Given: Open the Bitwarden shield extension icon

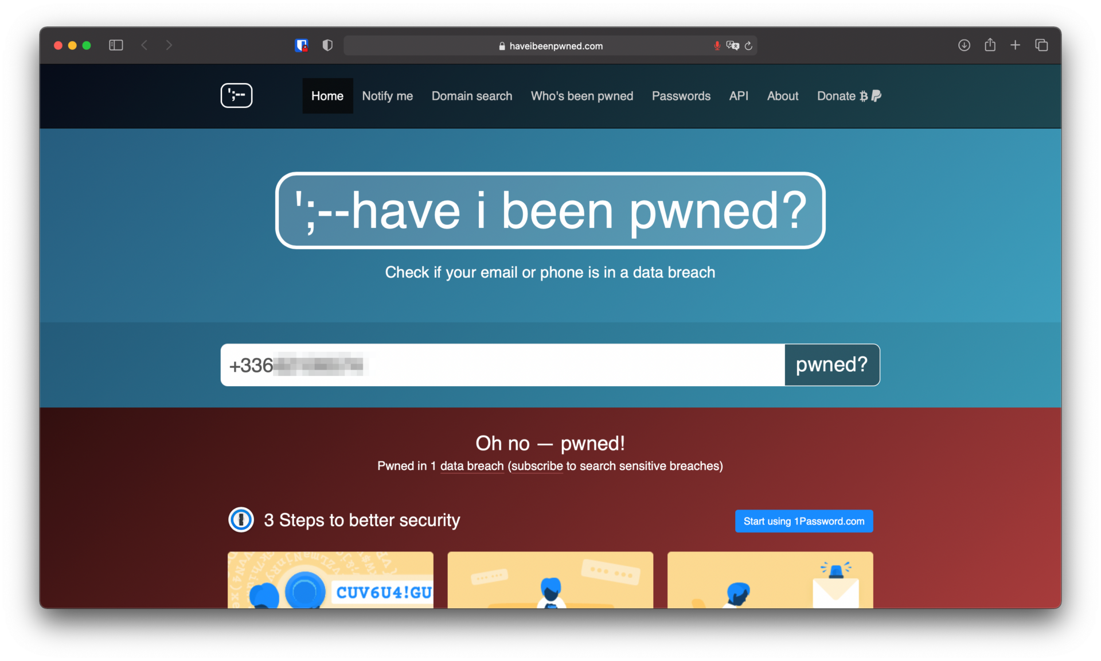Looking at the screenshot, I should (302, 45).
